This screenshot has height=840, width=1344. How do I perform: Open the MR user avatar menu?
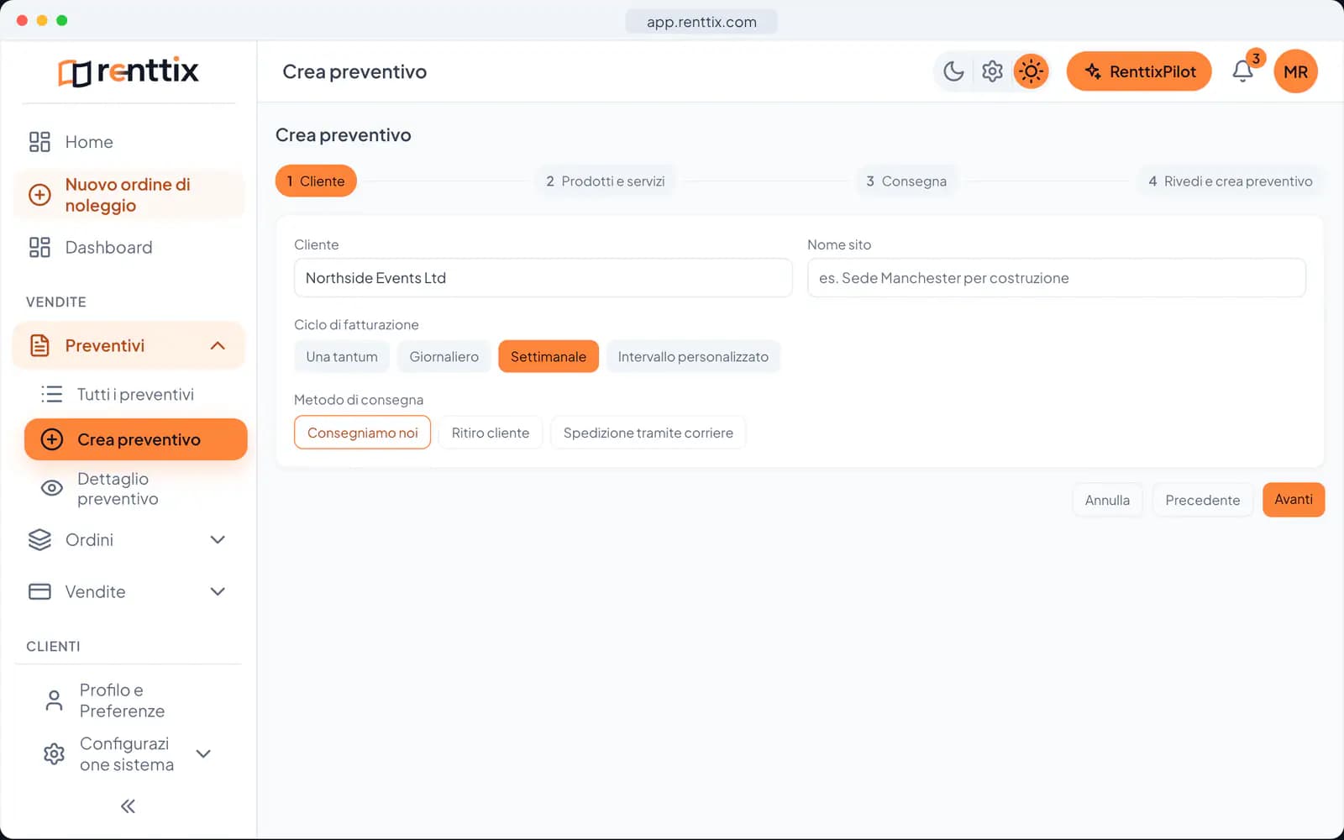pos(1295,71)
